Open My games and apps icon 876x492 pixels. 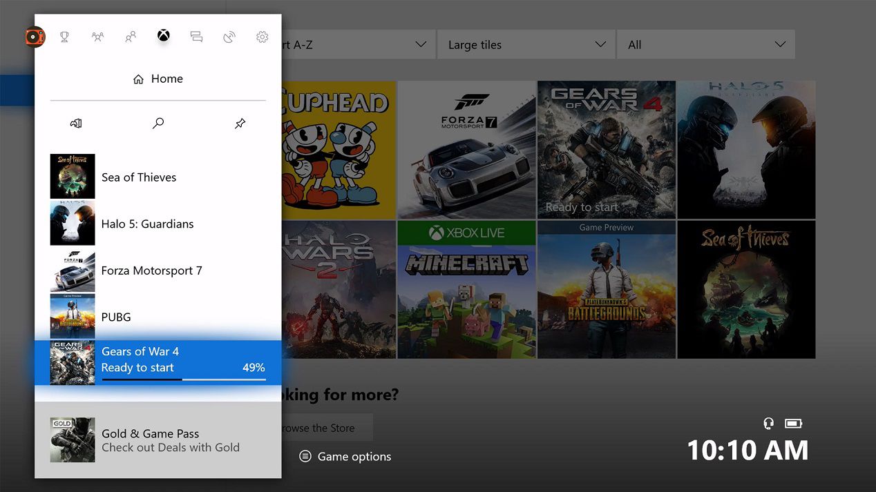point(76,124)
